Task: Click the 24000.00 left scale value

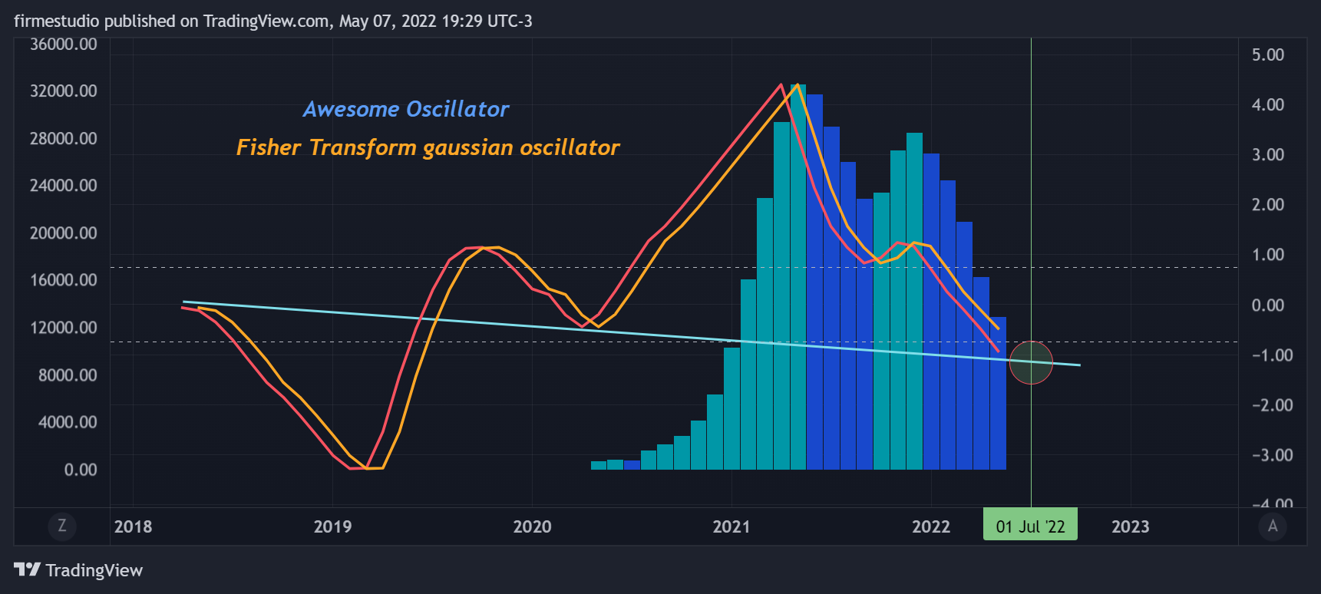Action: [64, 185]
